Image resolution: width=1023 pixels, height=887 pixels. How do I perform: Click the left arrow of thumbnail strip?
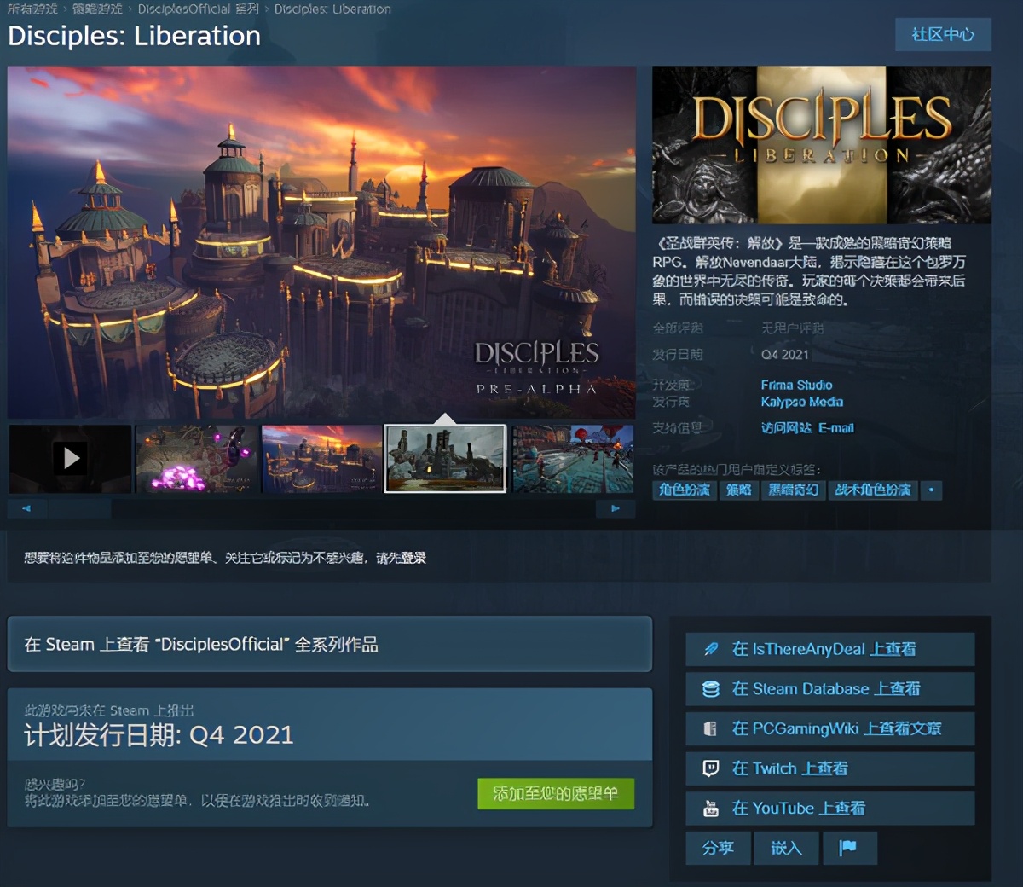pyautogui.click(x=26, y=508)
